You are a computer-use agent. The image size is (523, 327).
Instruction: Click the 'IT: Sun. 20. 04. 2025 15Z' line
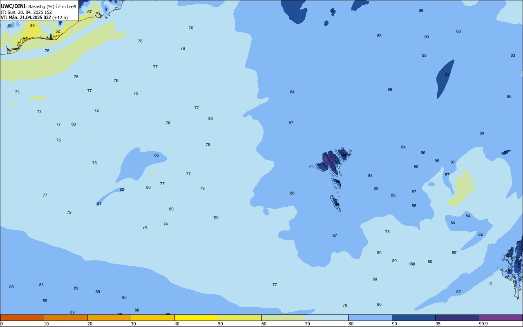[x=26, y=12]
